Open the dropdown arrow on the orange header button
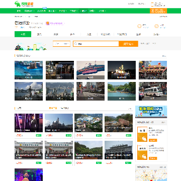 click(165, 12)
